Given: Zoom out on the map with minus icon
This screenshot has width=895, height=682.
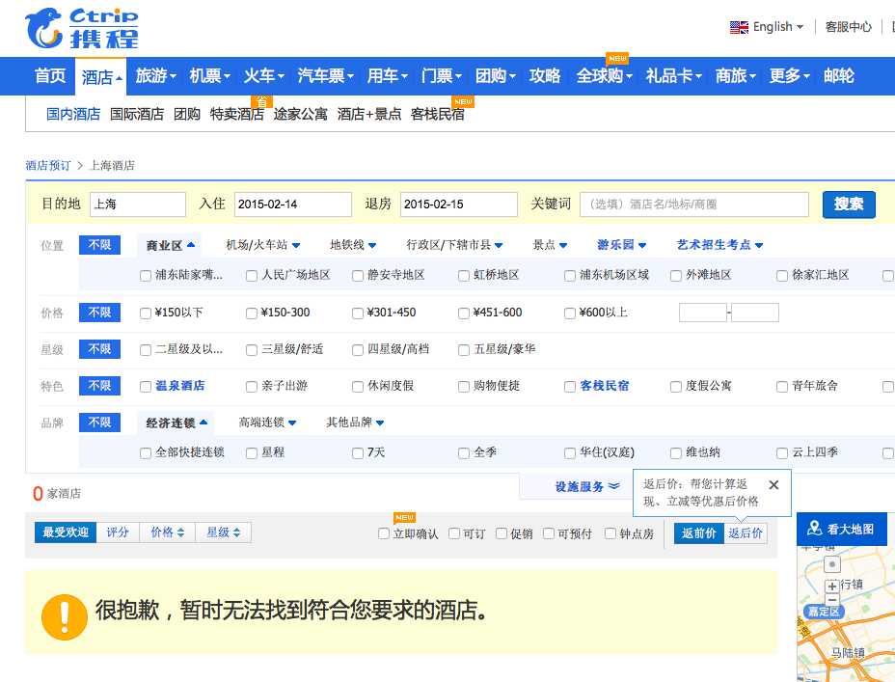Looking at the screenshot, I should click(x=832, y=600).
